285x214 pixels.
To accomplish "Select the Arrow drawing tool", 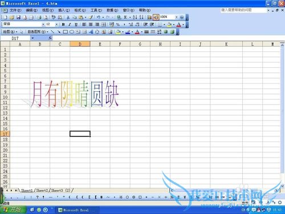I will (59, 32).
